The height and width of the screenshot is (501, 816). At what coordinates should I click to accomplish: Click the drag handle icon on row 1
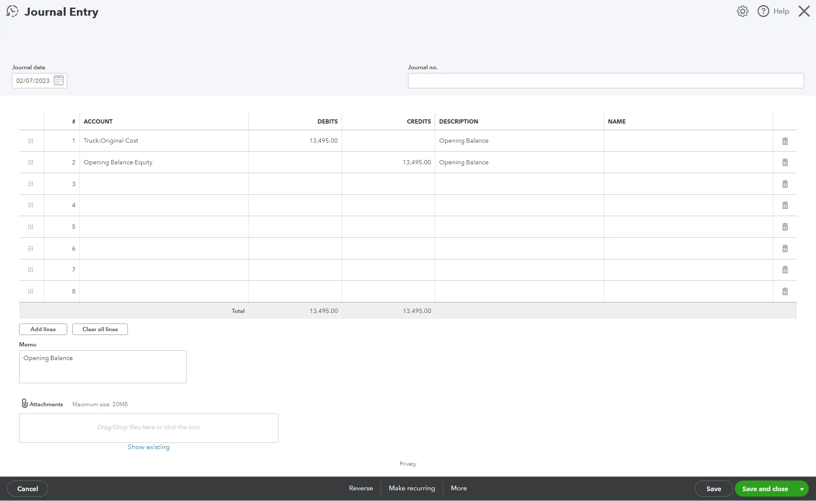point(30,141)
